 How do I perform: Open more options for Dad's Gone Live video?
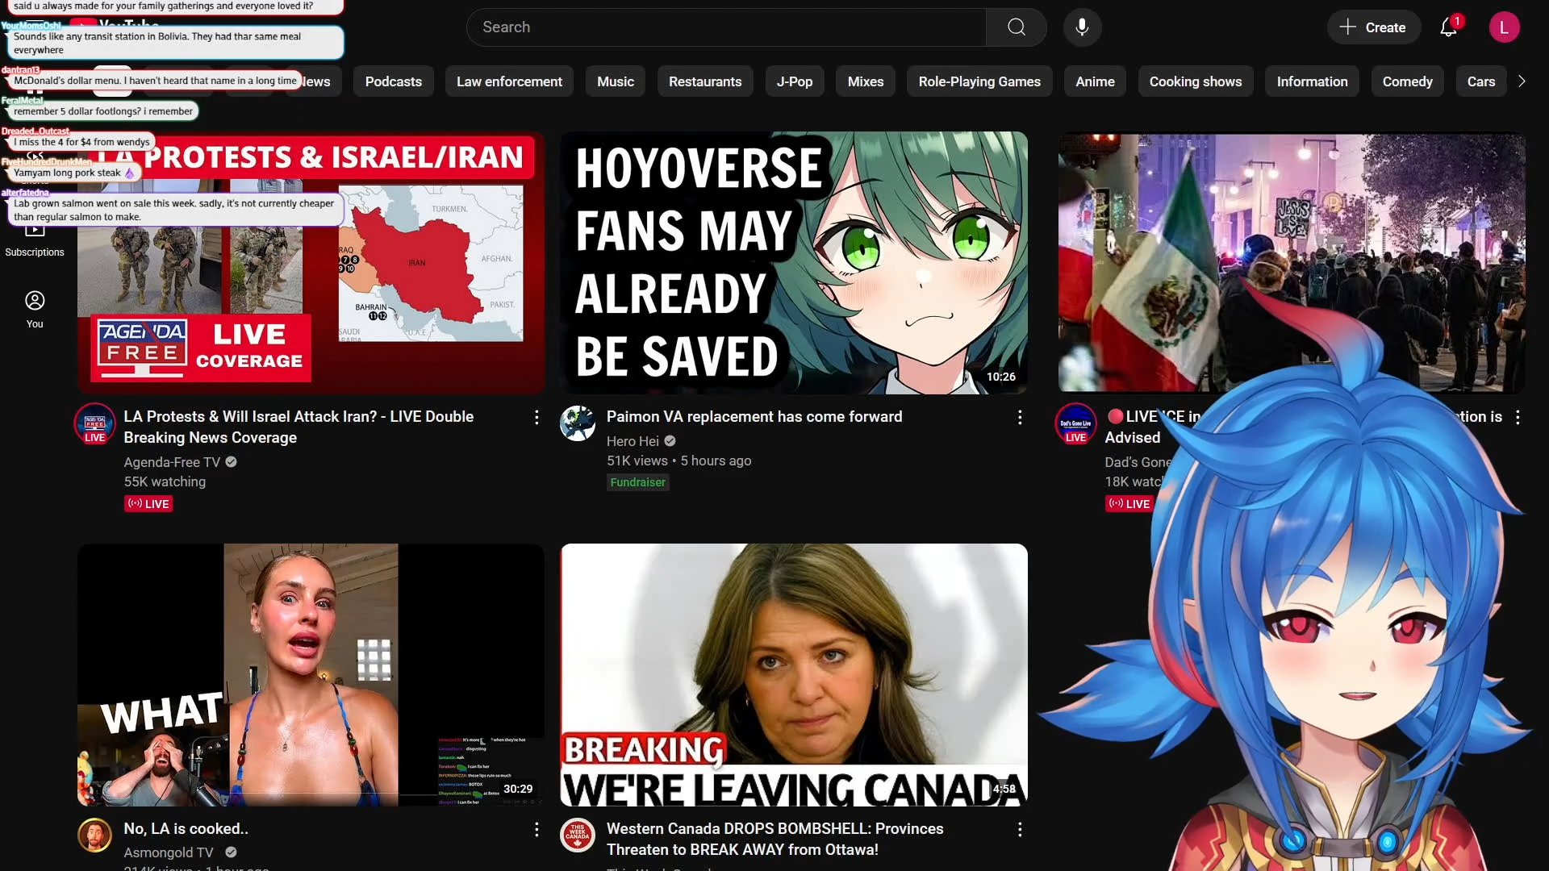click(1518, 417)
